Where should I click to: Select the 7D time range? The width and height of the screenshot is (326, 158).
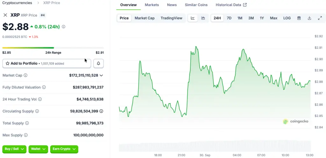[x=229, y=18]
